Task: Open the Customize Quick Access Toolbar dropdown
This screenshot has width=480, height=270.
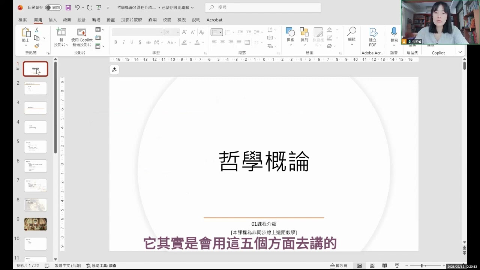Action: pyautogui.click(x=108, y=7)
